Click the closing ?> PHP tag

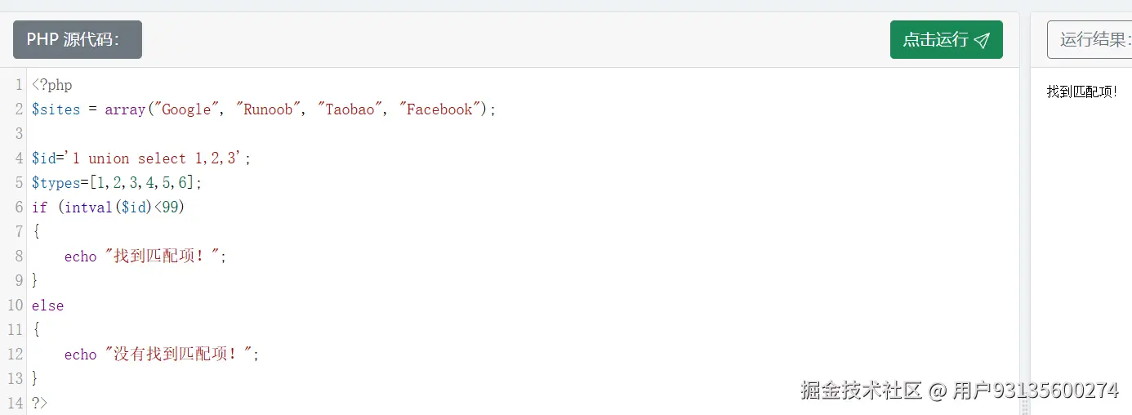click(39, 403)
